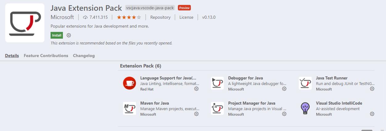Image resolution: width=386 pixels, height=131 pixels.
Task: Open gear menu for Debugger for Java
Action: [x=284, y=89]
